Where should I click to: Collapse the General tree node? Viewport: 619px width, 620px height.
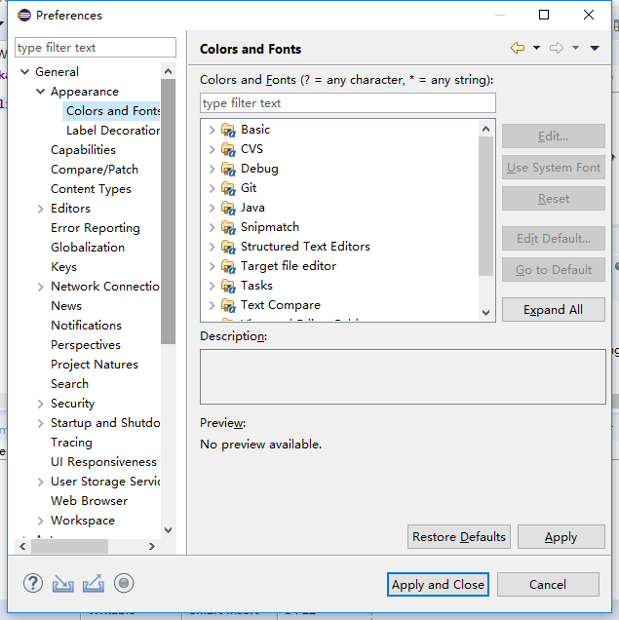(x=25, y=72)
